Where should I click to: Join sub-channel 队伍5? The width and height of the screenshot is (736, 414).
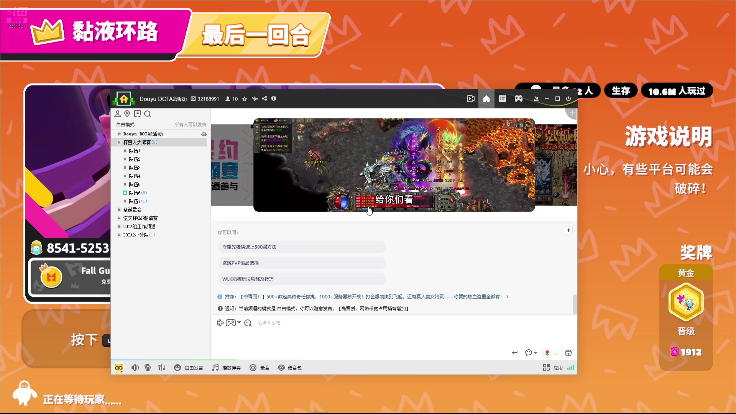point(134,184)
